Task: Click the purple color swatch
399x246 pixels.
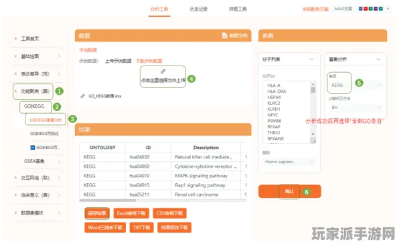Action: tap(376, 9)
